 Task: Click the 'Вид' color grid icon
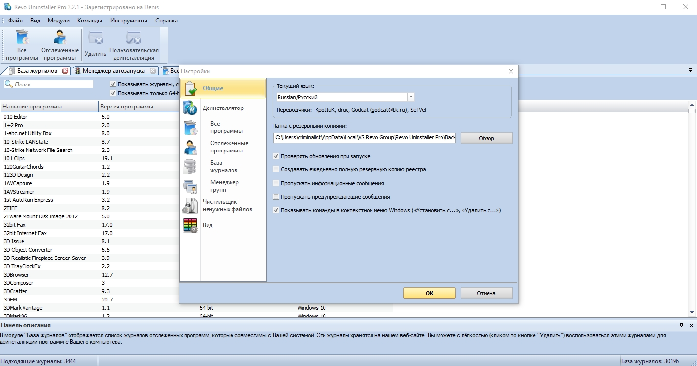[190, 225]
